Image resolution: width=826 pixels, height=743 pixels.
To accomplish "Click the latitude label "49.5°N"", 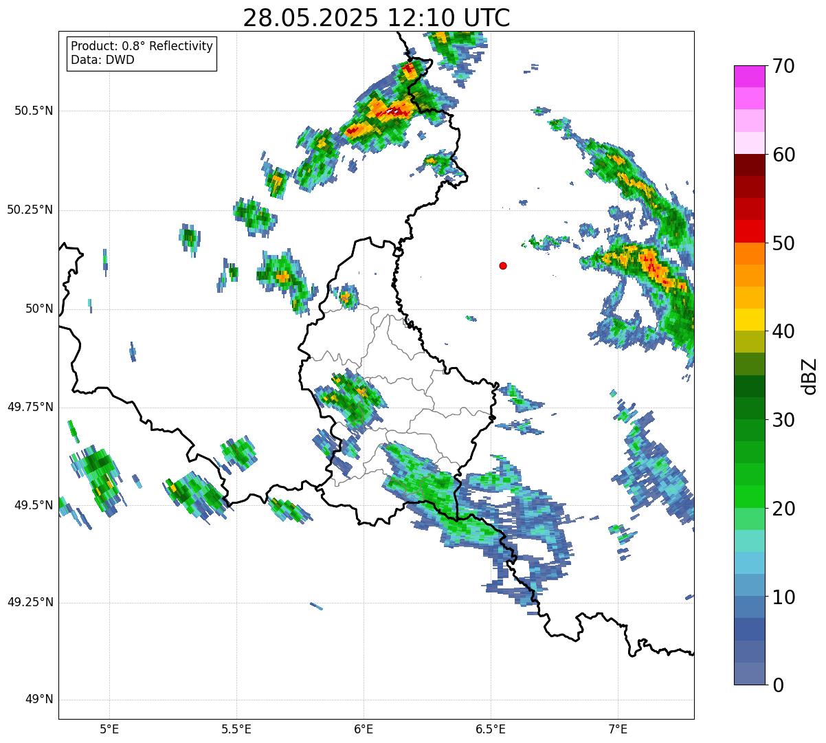I will pos(34,505).
